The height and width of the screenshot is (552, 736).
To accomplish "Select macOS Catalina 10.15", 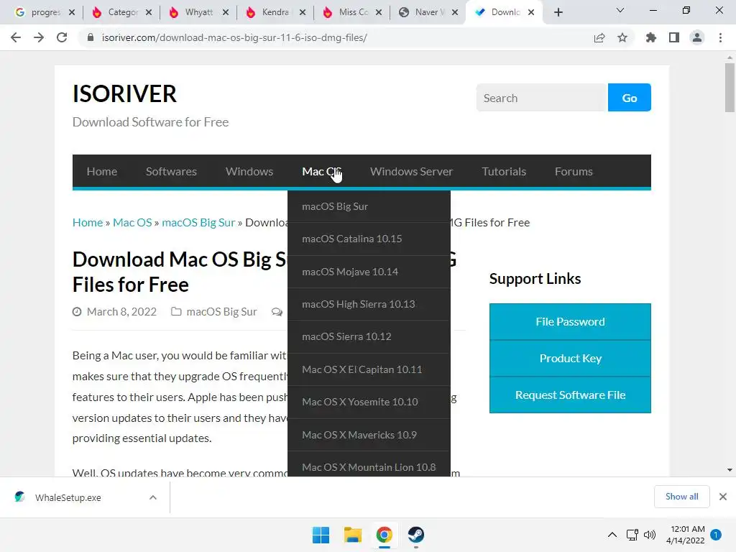I will (369, 239).
